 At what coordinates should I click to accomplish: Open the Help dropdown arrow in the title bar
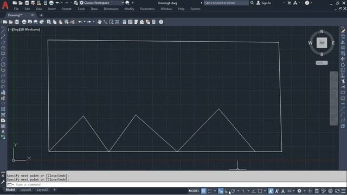(311, 3)
